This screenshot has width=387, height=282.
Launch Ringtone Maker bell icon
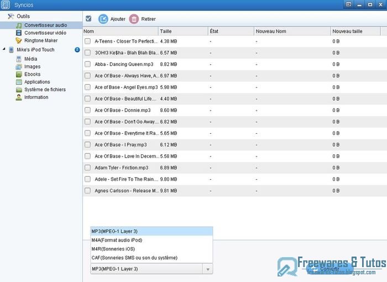pos(19,40)
